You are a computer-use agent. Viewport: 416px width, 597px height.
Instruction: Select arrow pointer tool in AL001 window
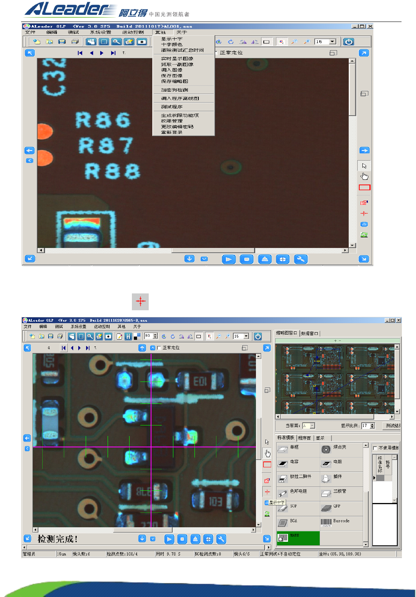click(364, 166)
